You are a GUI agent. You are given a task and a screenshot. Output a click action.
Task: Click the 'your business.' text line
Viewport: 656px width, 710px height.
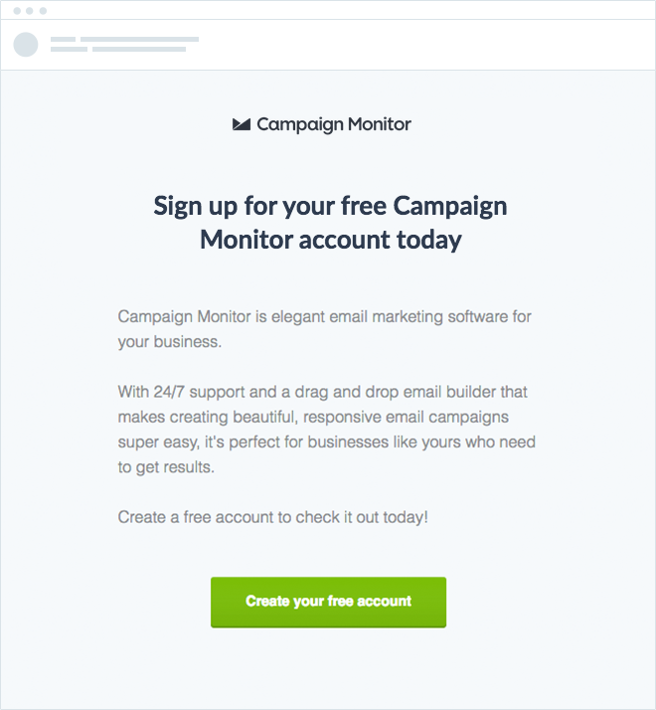click(170, 342)
